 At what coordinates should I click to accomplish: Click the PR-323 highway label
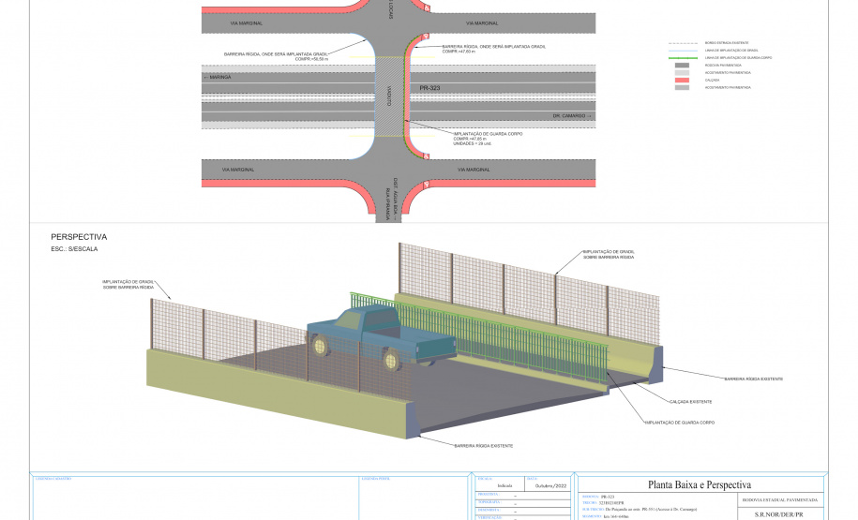430,87
